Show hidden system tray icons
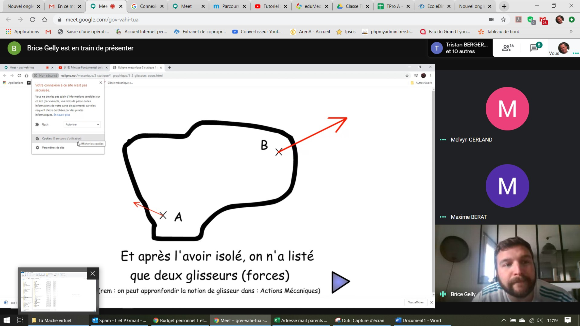This screenshot has width=580, height=326. pos(504,320)
